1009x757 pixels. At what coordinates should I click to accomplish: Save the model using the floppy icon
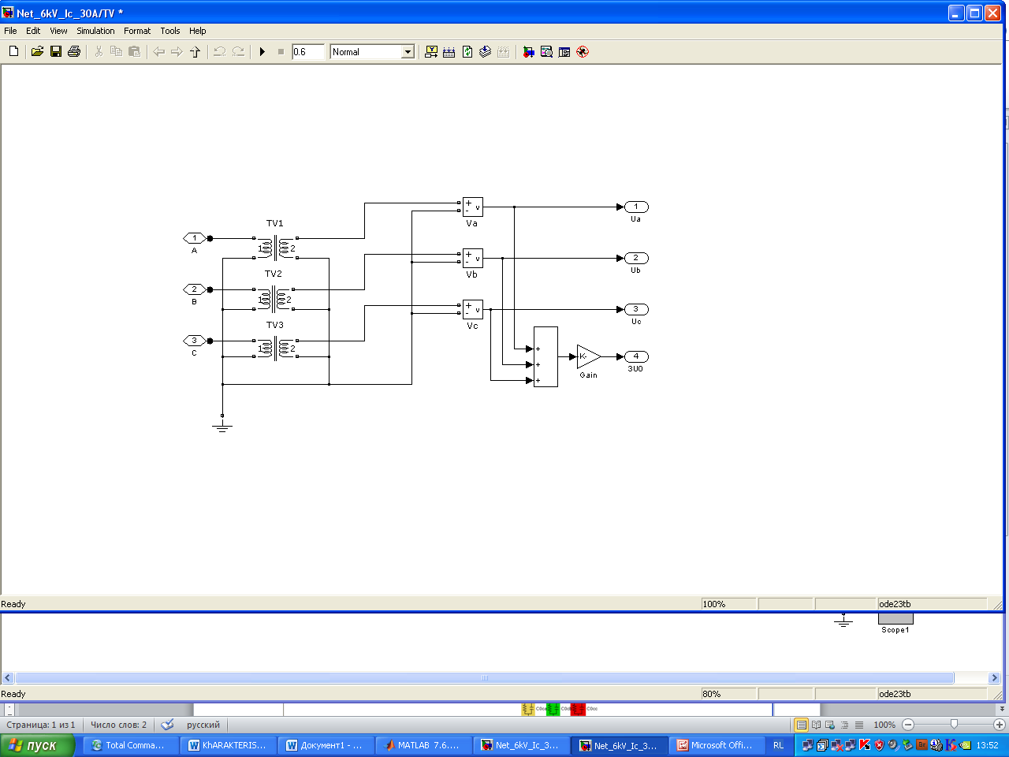tap(56, 51)
